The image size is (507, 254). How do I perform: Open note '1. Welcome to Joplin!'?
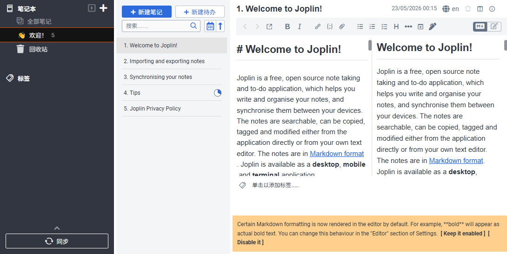pos(172,46)
